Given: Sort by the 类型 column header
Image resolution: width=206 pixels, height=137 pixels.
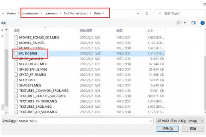Looking at the screenshot, I should (x=120, y=31).
